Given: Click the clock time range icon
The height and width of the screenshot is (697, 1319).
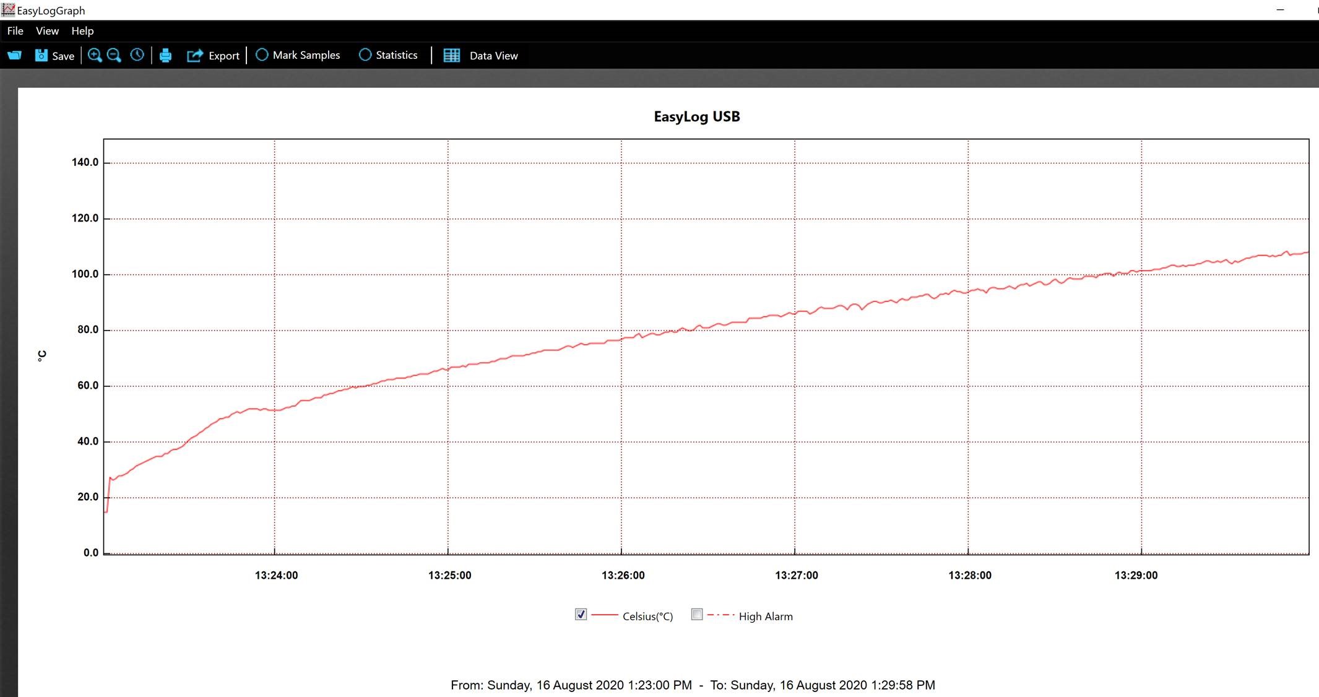Looking at the screenshot, I should pos(137,55).
